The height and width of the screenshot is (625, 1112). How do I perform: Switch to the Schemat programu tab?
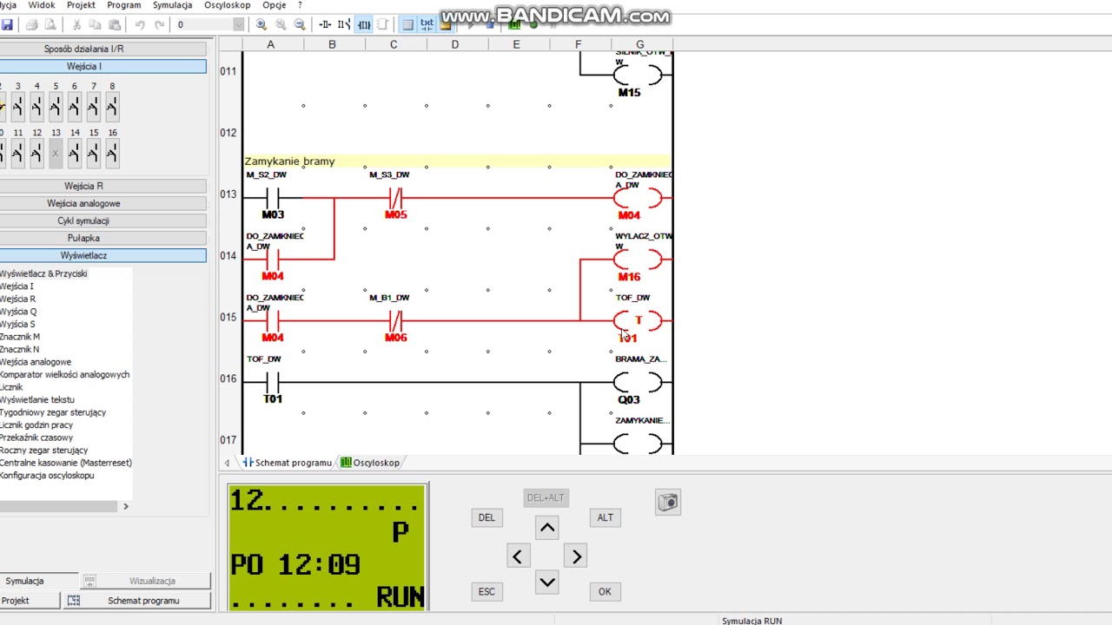pos(288,463)
